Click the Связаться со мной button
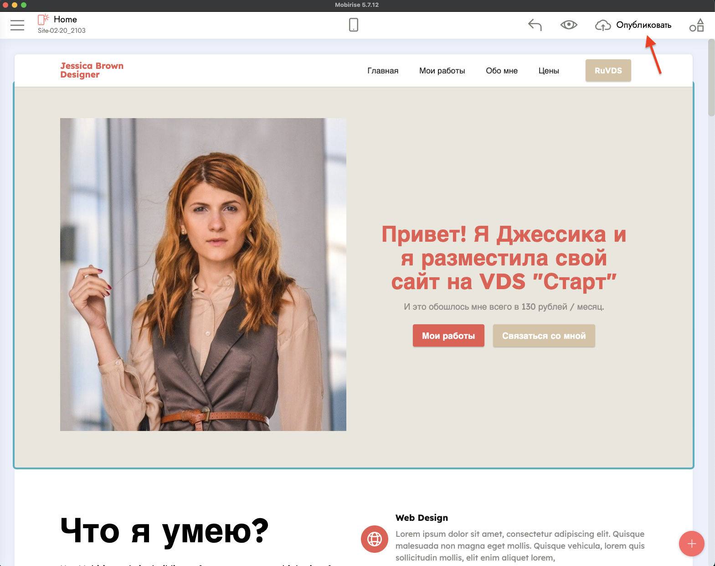This screenshot has width=715, height=566. click(544, 336)
